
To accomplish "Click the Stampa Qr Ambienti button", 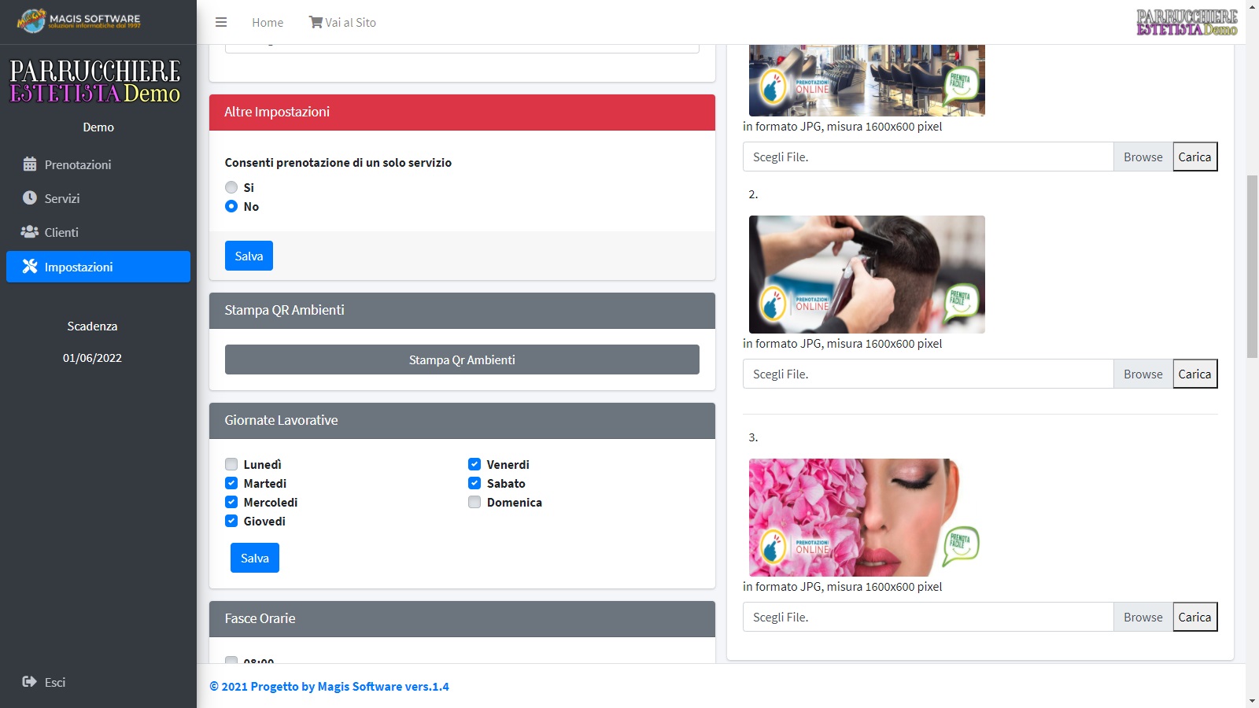I will point(462,360).
